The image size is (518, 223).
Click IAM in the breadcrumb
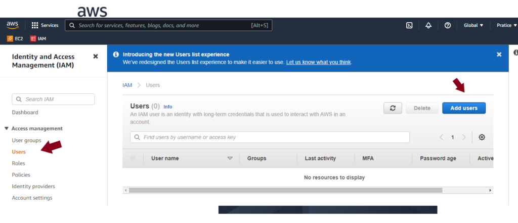point(127,85)
